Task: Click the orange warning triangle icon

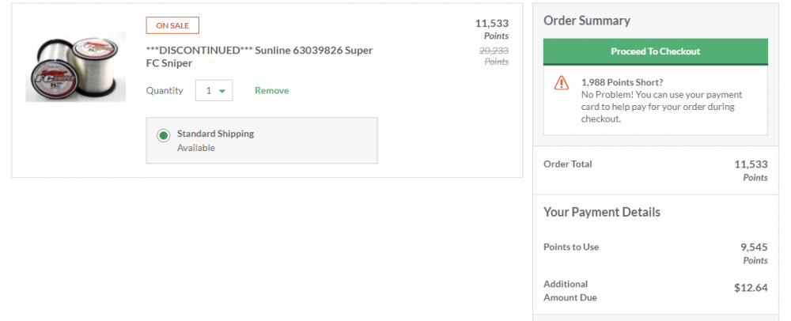Action: coord(562,83)
